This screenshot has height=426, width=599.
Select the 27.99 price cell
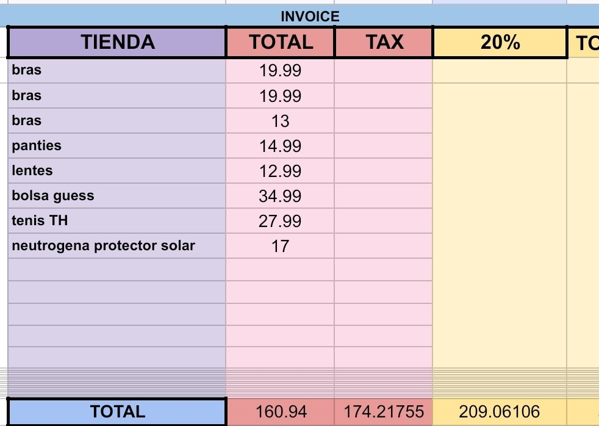click(x=280, y=221)
